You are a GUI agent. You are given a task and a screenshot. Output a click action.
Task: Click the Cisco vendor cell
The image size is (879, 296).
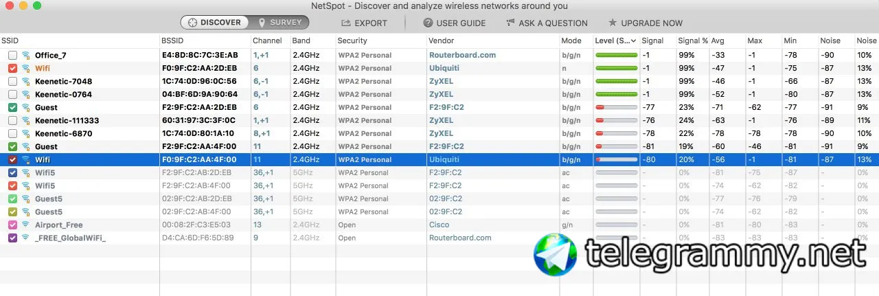point(439,225)
